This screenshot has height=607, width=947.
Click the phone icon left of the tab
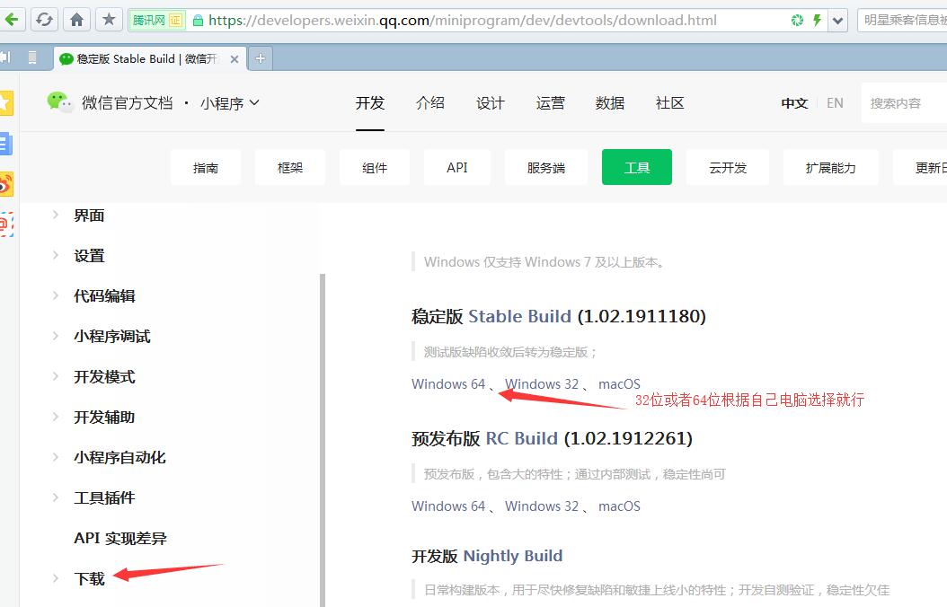pos(32,58)
